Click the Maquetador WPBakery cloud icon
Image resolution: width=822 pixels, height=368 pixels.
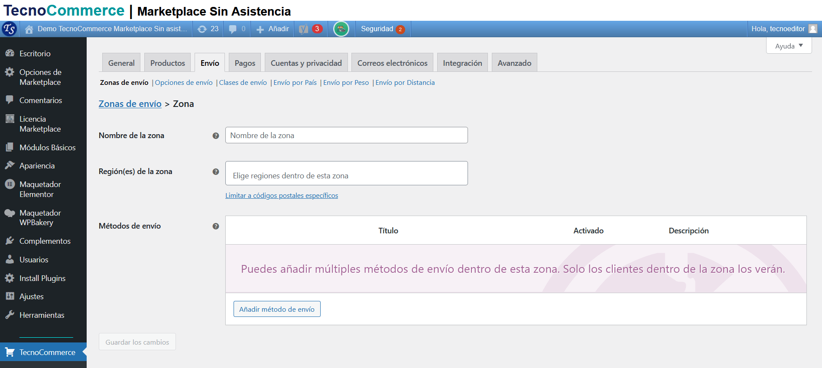coord(10,213)
